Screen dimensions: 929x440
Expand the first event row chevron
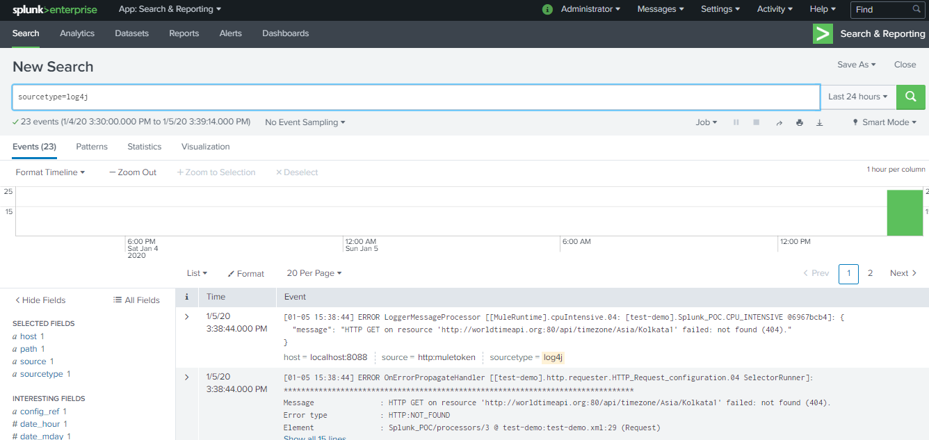186,317
